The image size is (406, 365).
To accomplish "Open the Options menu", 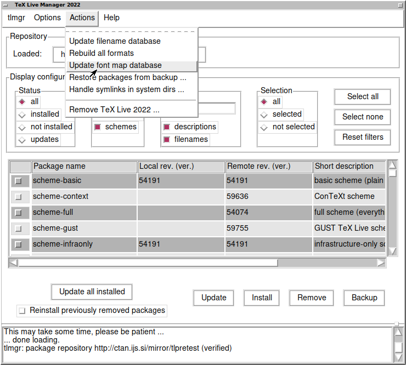I will [x=47, y=18].
